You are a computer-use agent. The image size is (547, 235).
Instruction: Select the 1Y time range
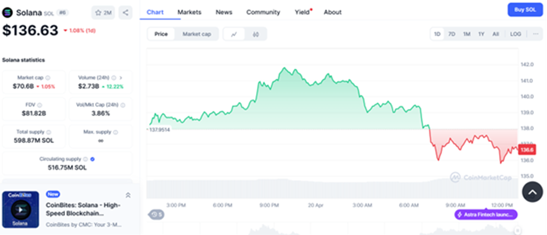pos(481,34)
